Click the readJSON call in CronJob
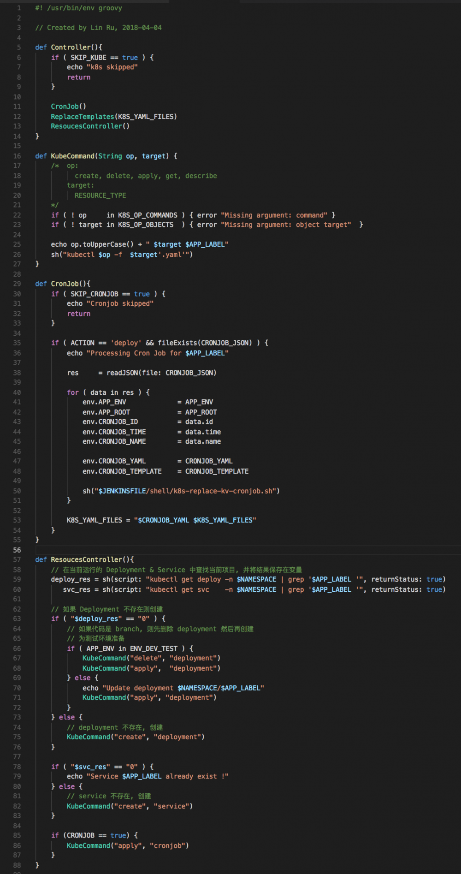 161,373
